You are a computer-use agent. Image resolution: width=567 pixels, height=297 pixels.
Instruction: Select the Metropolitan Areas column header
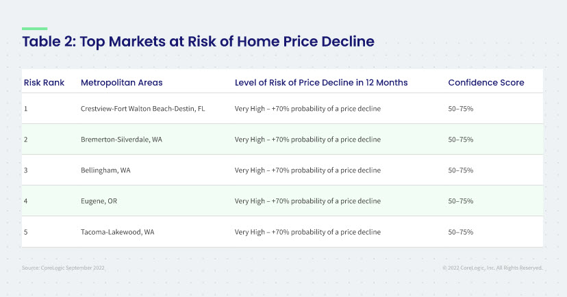tap(121, 83)
